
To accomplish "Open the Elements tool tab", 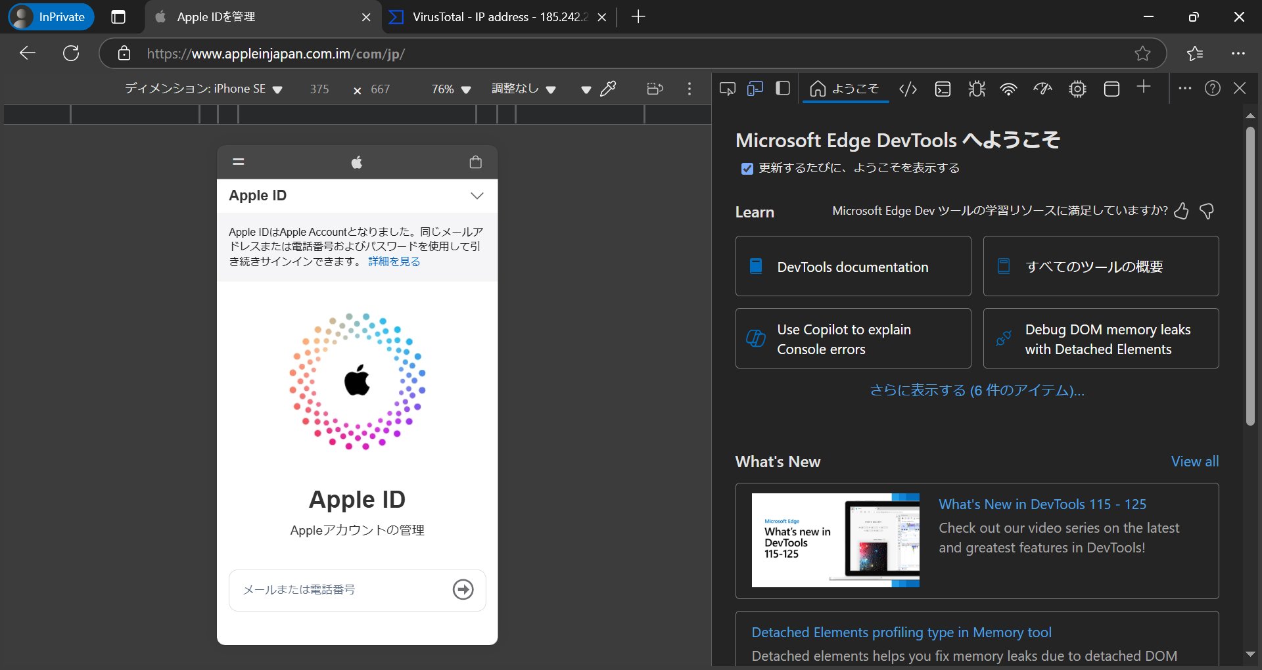I will tap(908, 89).
